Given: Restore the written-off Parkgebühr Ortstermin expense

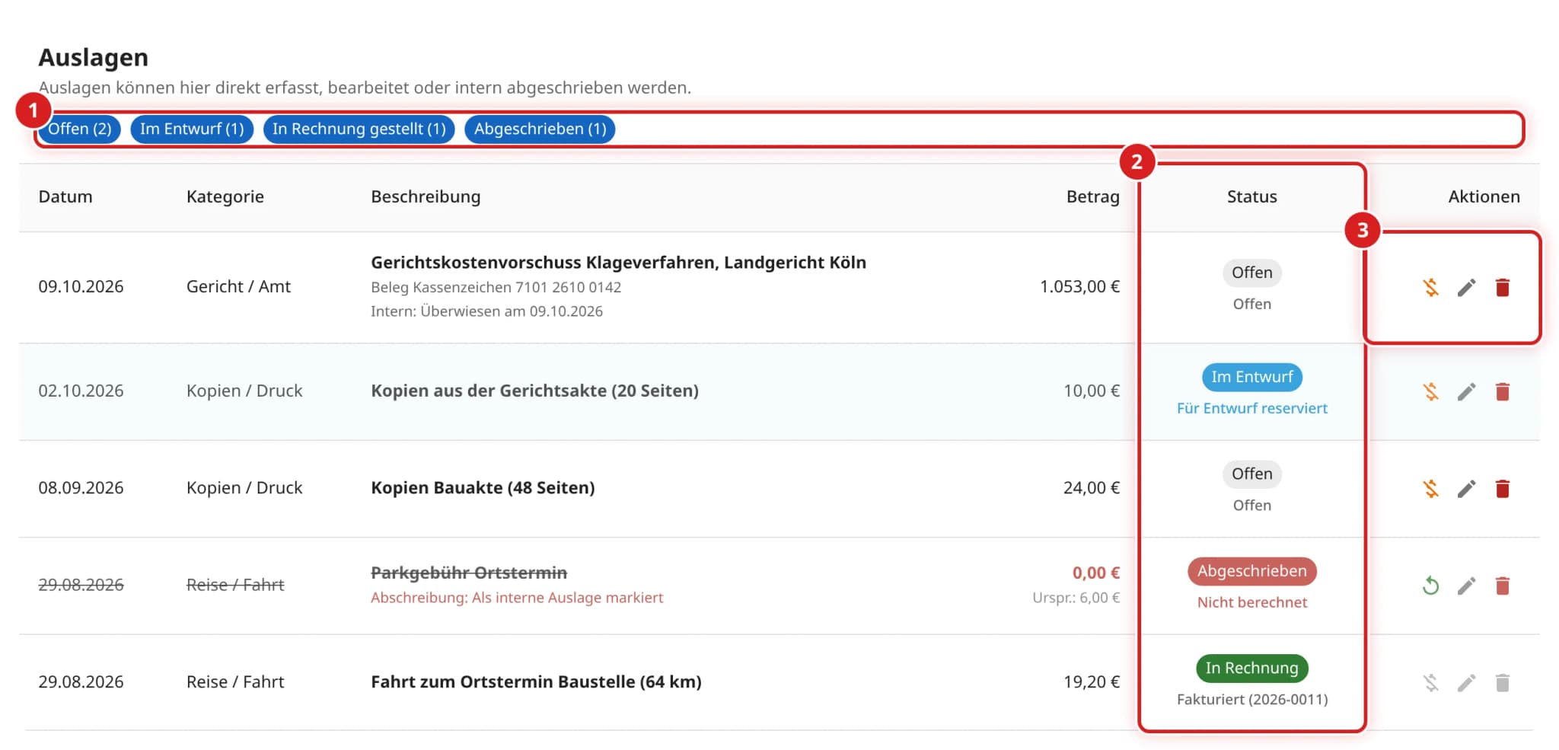Looking at the screenshot, I should (x=1431, y=586).
